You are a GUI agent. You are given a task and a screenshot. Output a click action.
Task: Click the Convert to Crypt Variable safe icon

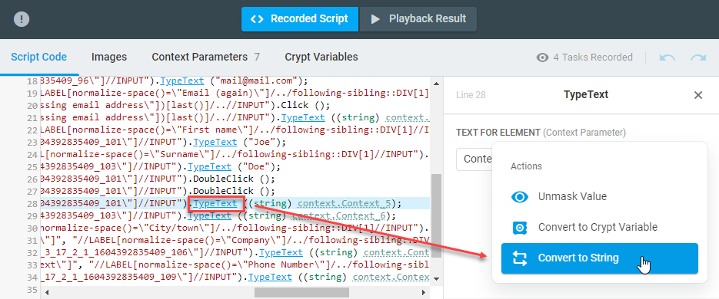tap(520, 227)
